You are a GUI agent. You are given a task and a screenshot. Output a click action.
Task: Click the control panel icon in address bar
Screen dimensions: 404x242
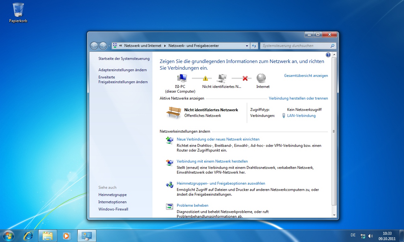click(x=115, y=46)
